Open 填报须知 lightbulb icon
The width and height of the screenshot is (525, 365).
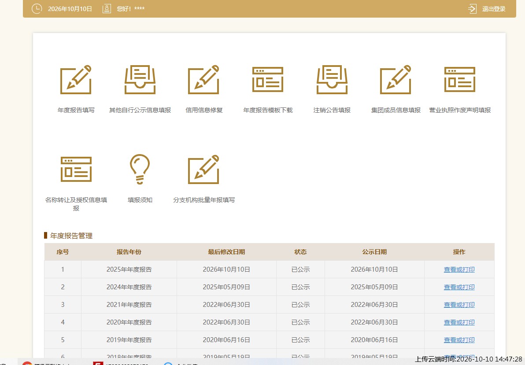140,169
